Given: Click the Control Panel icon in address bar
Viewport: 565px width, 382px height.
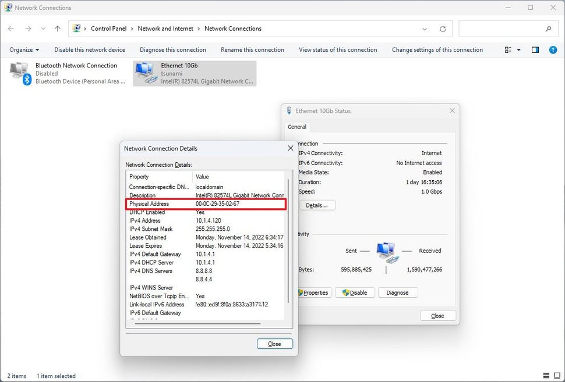Looking at the screenshot, I should pyautogui.click(x=76, y=28).
